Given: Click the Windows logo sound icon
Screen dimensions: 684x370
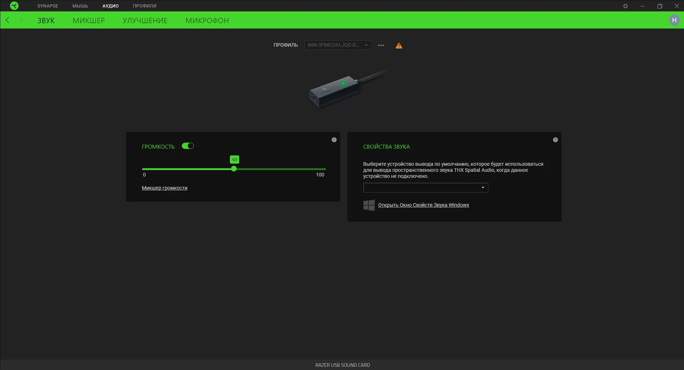Looking at the screenshot, I should [369, 205].
